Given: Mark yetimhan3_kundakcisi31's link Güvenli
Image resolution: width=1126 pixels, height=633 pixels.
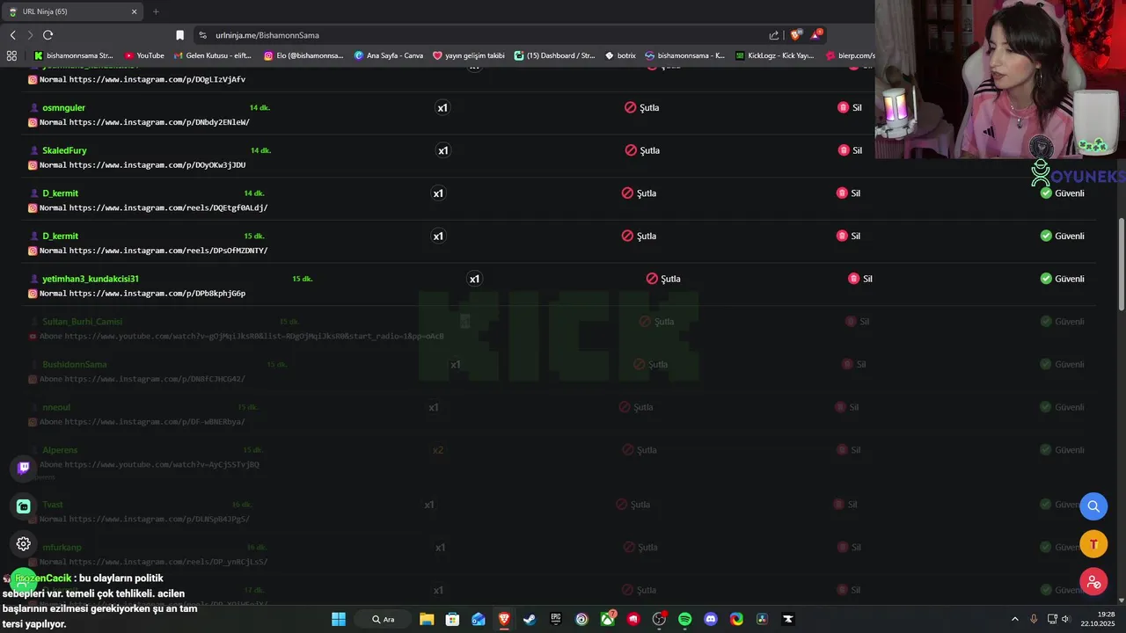Looking at the screenshot, I should (1062, 279).
